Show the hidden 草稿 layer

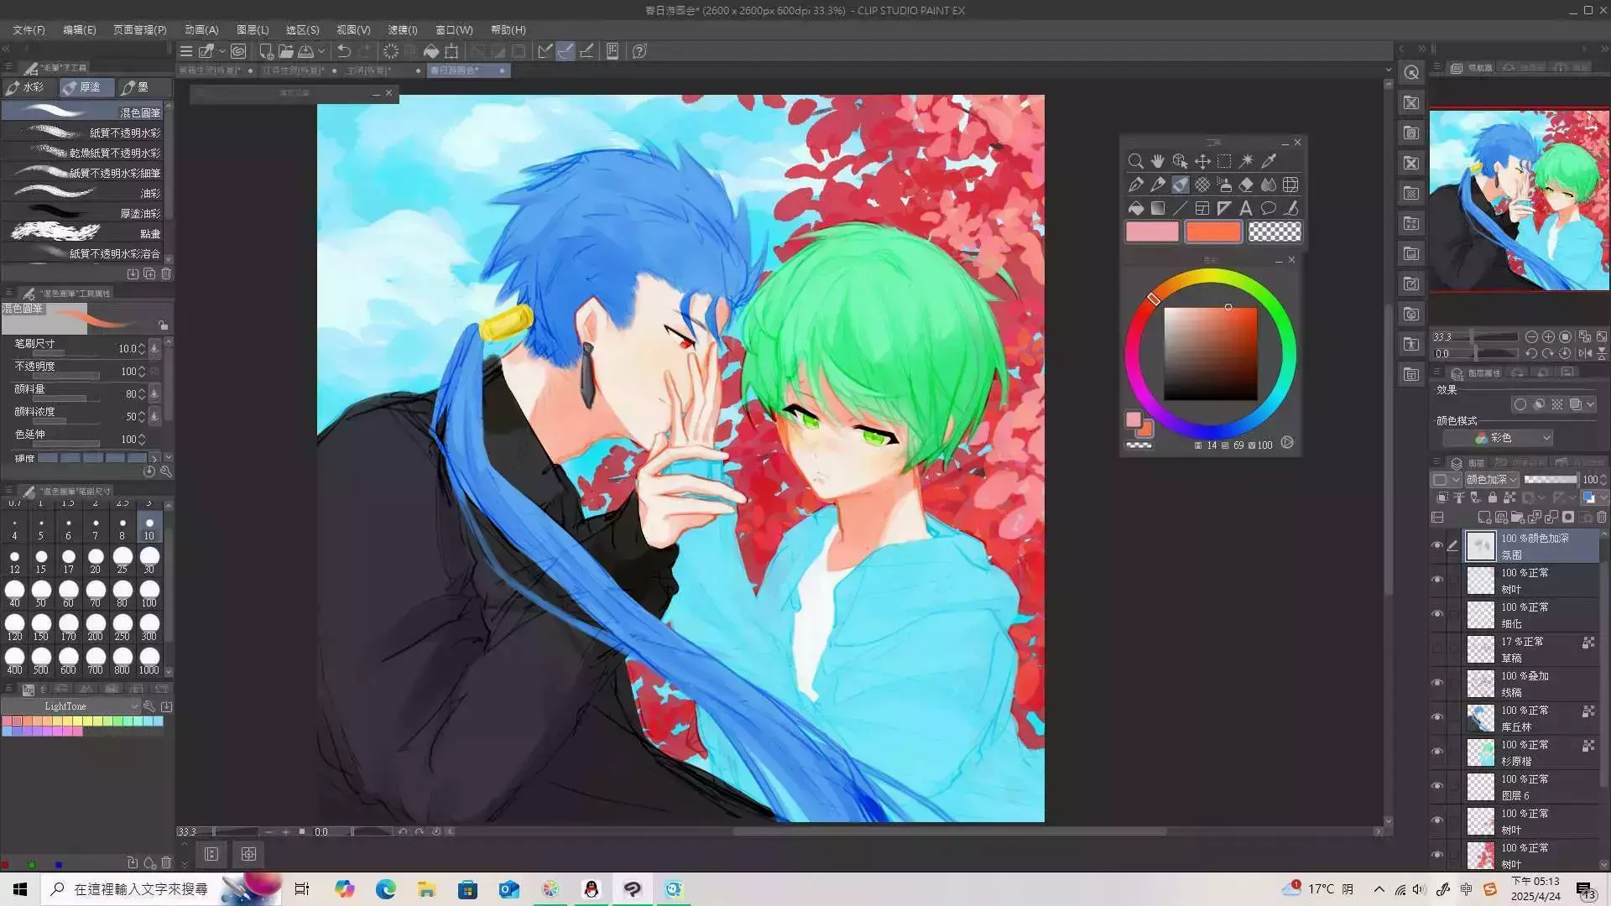[x=1437, y=648]
